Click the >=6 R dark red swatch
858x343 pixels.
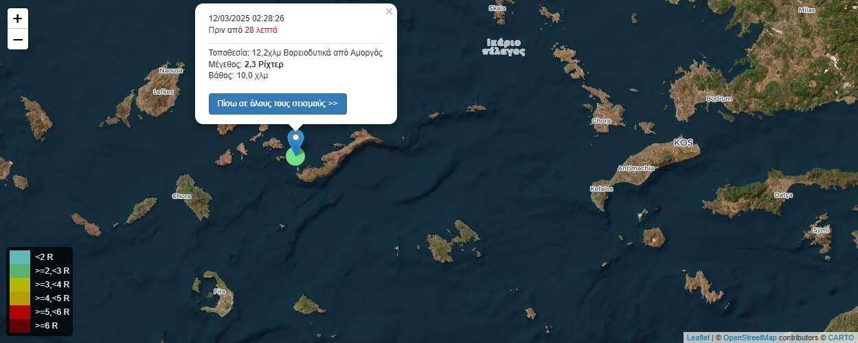20,325
